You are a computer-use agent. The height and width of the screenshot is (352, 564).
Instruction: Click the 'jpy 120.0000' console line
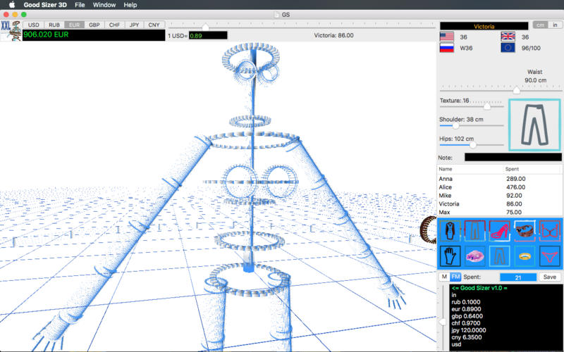coord(469,330)
